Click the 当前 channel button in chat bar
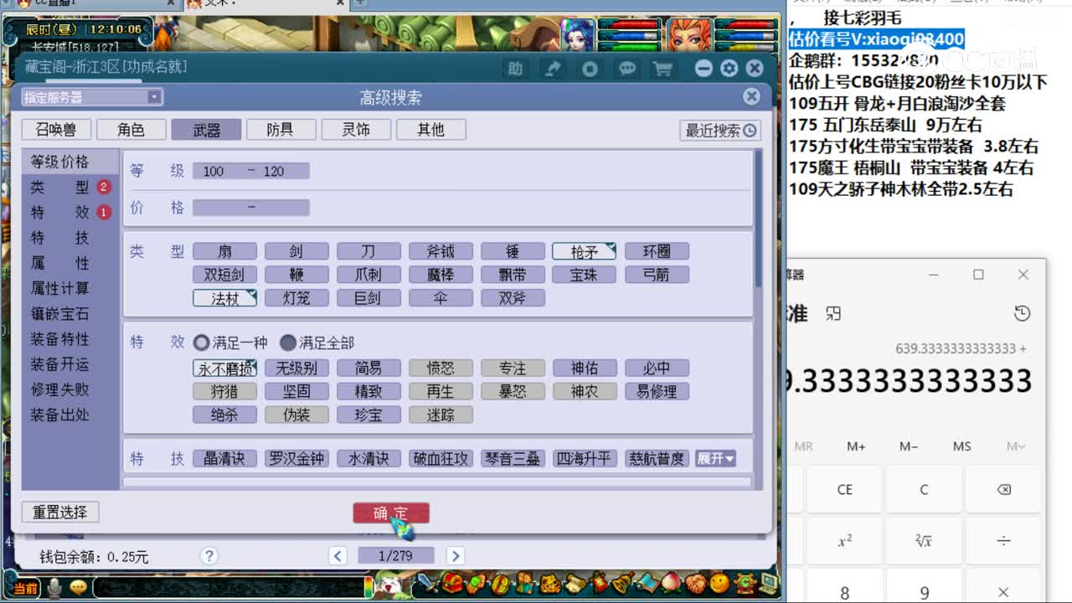 25,589
